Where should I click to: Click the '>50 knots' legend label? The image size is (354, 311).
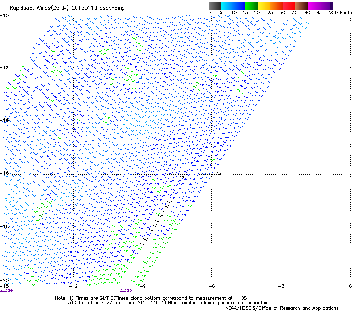point(340,13)
